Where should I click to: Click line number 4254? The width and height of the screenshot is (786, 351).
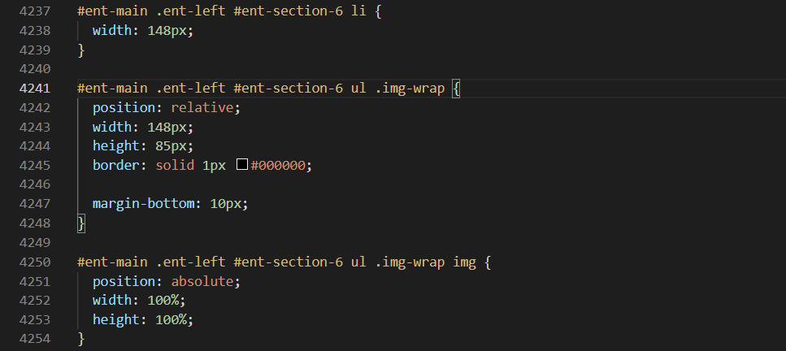(x=35, y=339)
